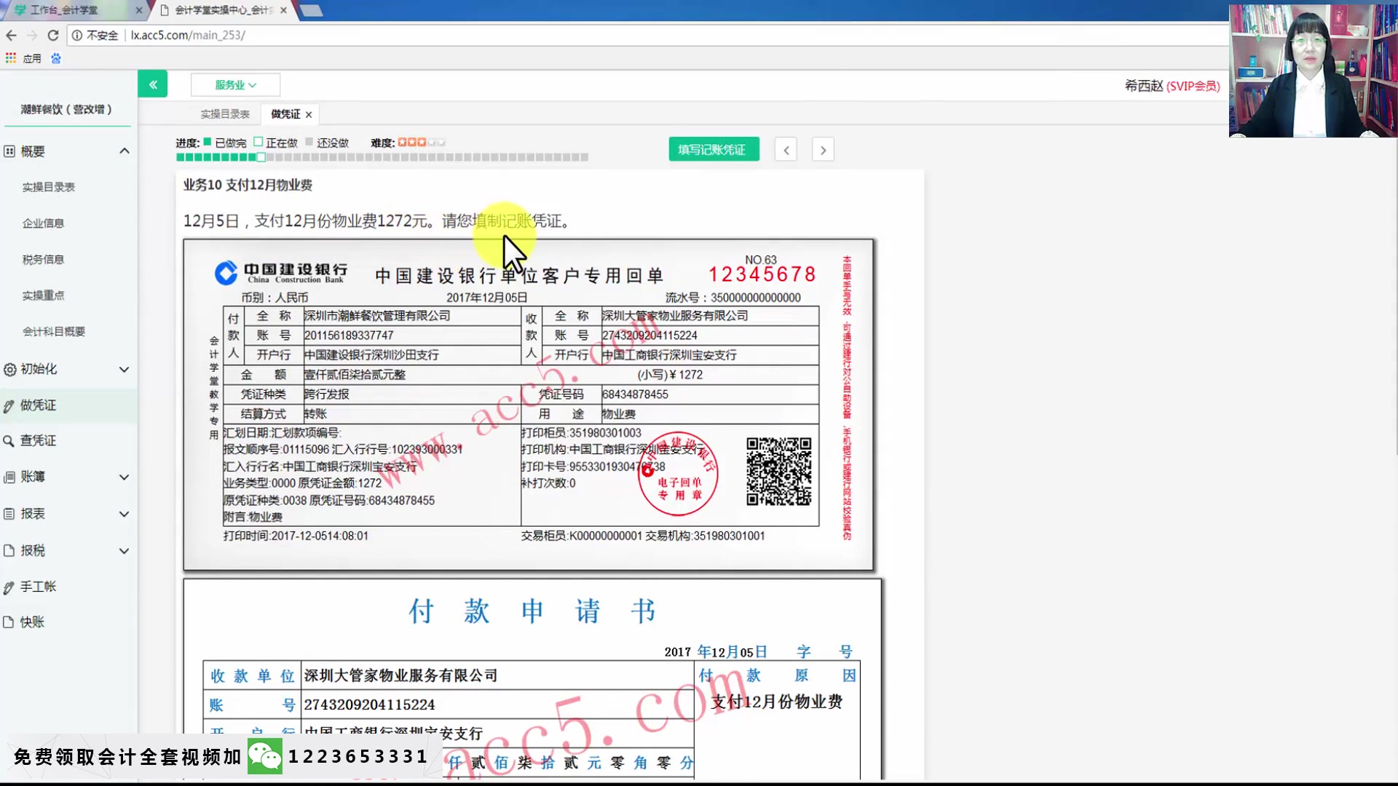Reload the page with refresh icon
This screenshot has height=786, width=1398.
[52, 35]
